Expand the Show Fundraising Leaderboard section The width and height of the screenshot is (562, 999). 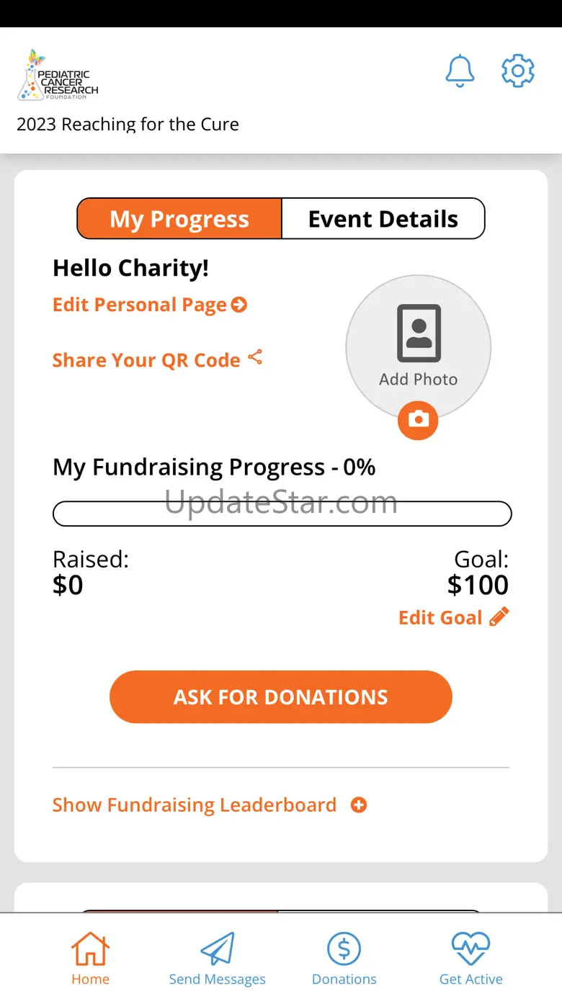tap(195, 805)
